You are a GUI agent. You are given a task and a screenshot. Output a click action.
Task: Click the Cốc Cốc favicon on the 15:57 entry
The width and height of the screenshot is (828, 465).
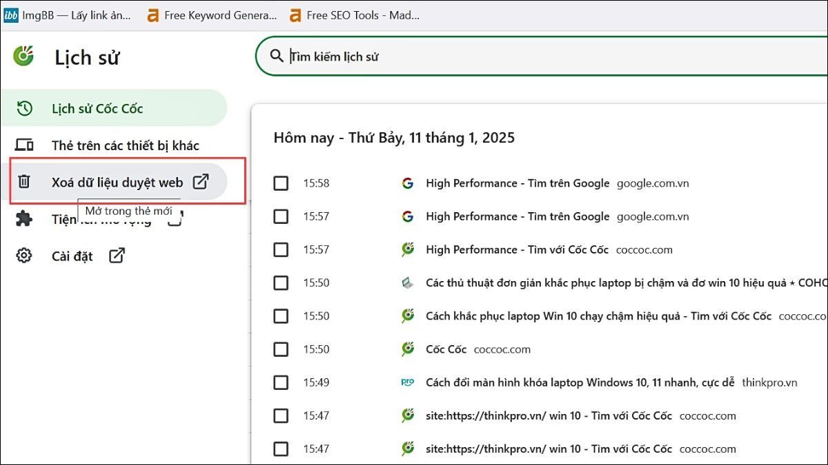(x=408, y=249)
